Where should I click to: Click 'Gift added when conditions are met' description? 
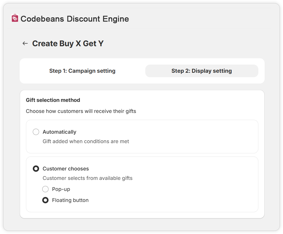(x=86, y=141)
